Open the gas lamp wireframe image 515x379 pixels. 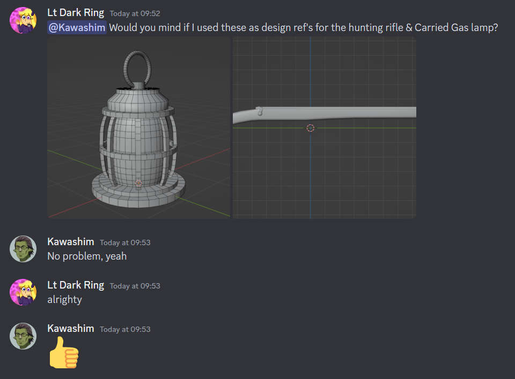(138, 127)
